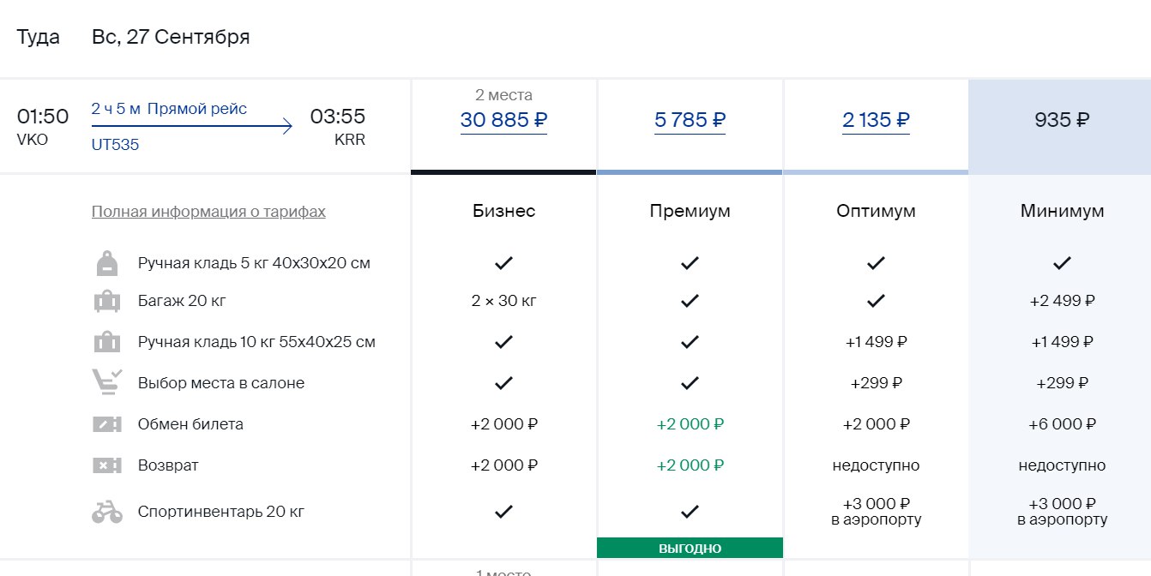Click +1 499 ₽ hand luggage add-on in Optimum
This screenshot has width=1151, height=576.
[876, 342]
